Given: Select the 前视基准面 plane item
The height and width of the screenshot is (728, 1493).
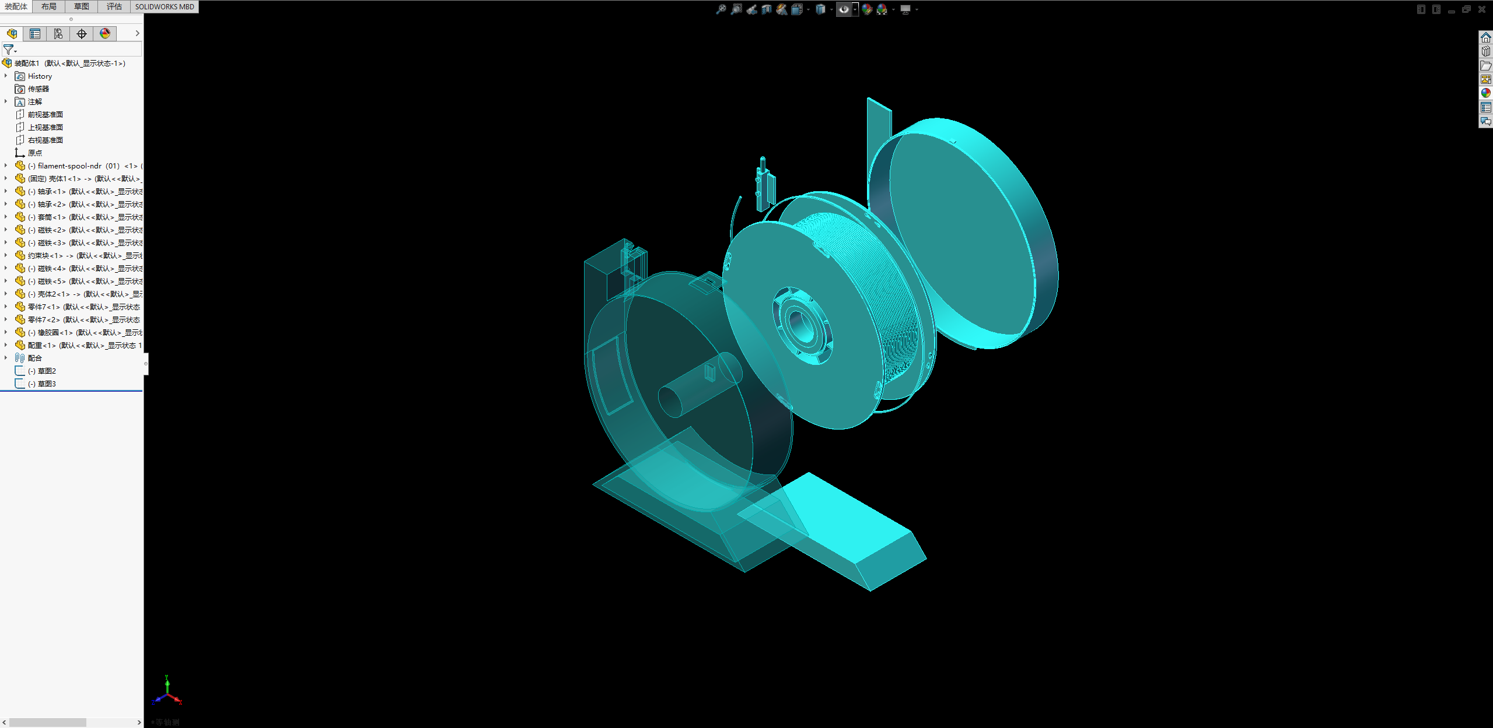Looking at the screenshot, I should 45,114.
